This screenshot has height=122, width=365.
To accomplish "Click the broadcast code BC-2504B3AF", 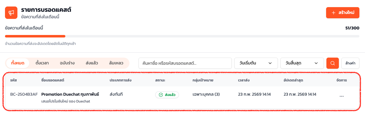I will pyautogui.click(x=24, y=94).
